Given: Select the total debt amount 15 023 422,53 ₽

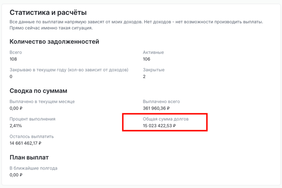Looking at the screenshot, I should tap(160, 126).
